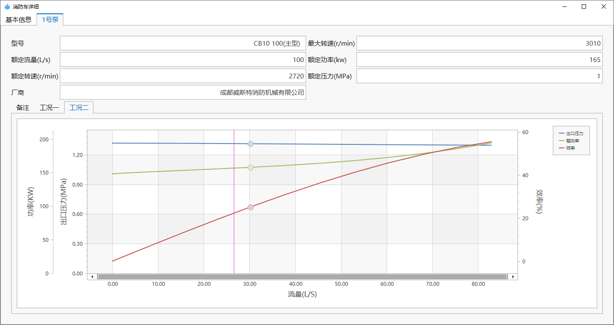The width and height of the screenshot is (614, 325).
Task: Click the blue 出口压力 data point marker
Action: point(251,144)
